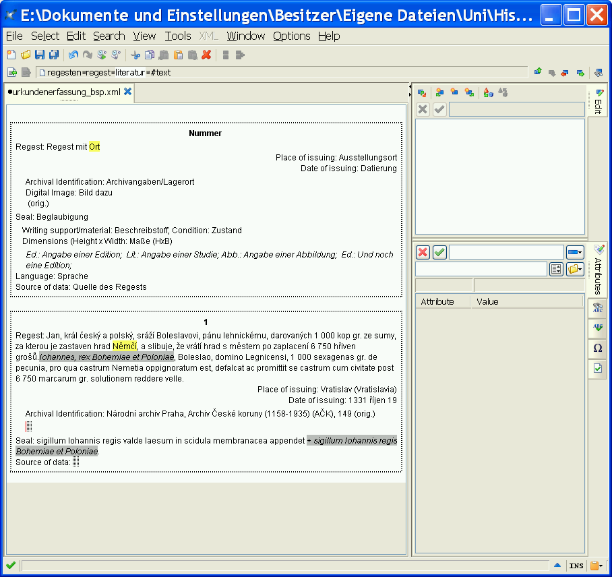Screen dimensions: 612x577
Task: Open the View menu
Action: [x=144, y=36]
